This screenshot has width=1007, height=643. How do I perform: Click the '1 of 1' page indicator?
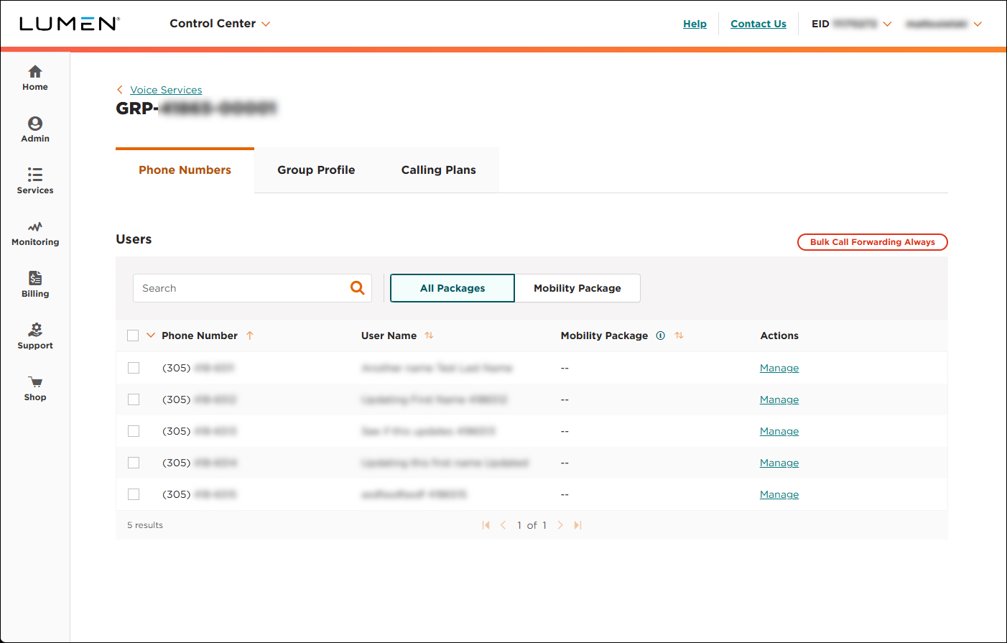click(x=532, y=525)
